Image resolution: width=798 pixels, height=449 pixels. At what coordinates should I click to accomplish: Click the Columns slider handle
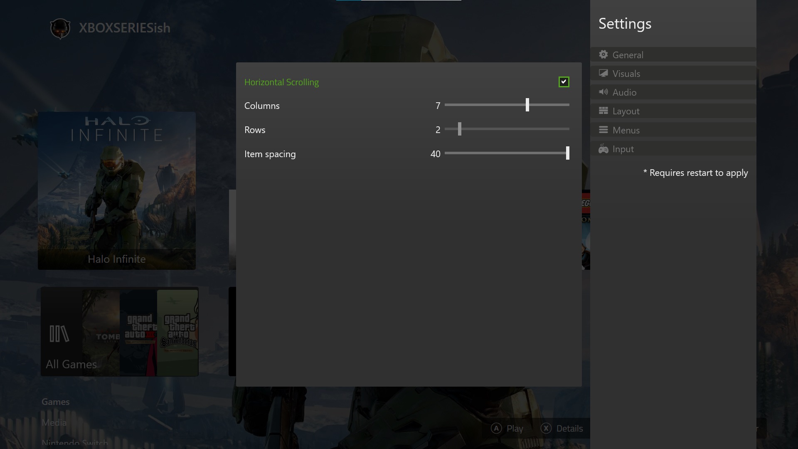coord(527,105)
